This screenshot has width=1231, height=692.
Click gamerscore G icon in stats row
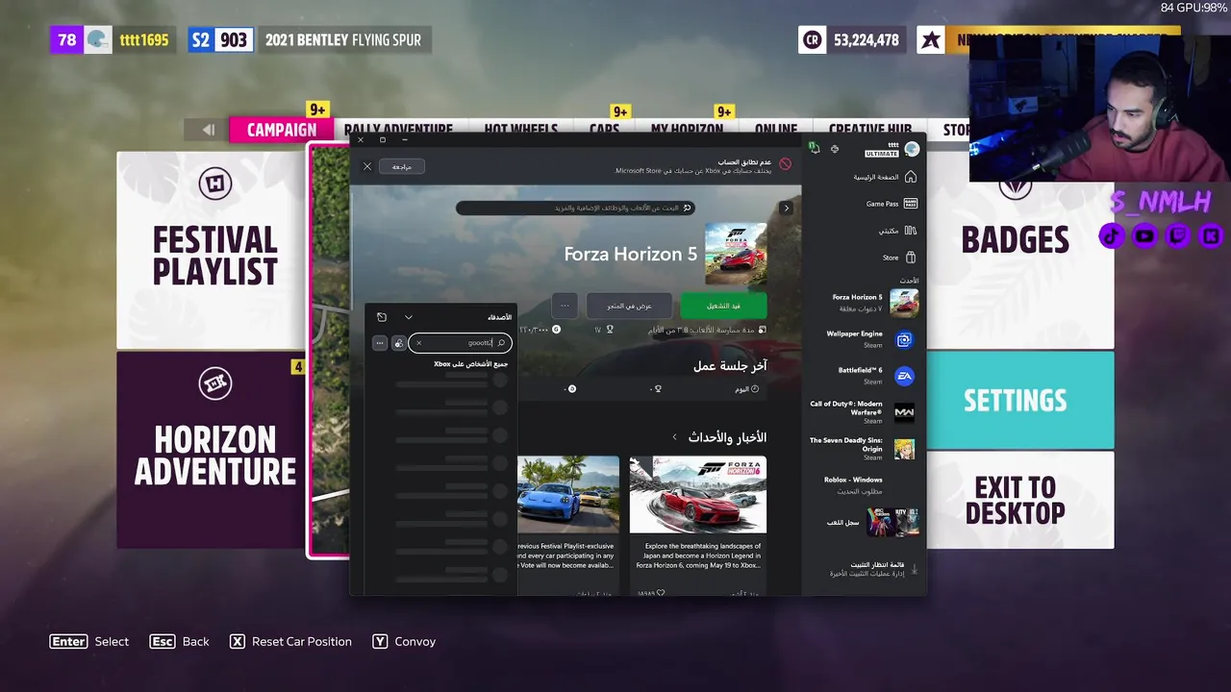point(556,330)
